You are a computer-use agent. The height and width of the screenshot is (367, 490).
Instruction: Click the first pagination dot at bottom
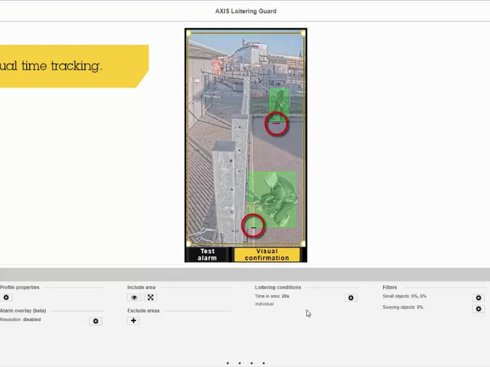228,363
